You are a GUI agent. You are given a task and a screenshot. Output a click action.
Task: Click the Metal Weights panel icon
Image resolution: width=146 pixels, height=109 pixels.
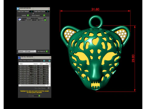tap(19, 58)
